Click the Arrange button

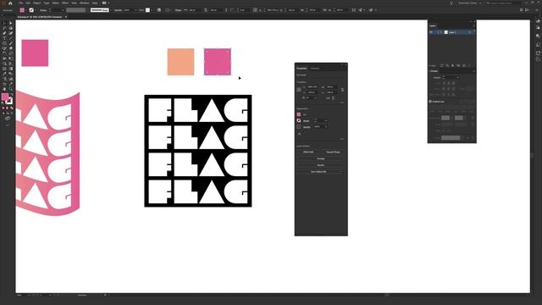pos(321,158)
